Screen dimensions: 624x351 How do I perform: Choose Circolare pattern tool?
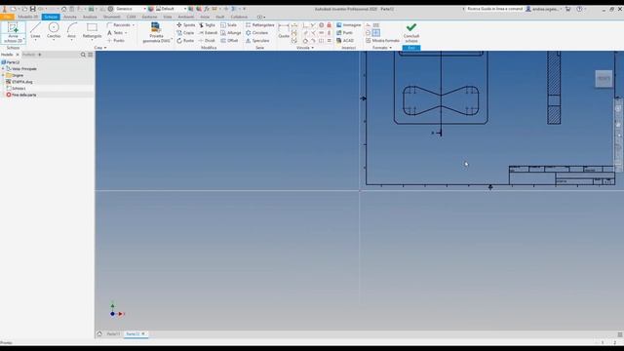click(257, 32)
